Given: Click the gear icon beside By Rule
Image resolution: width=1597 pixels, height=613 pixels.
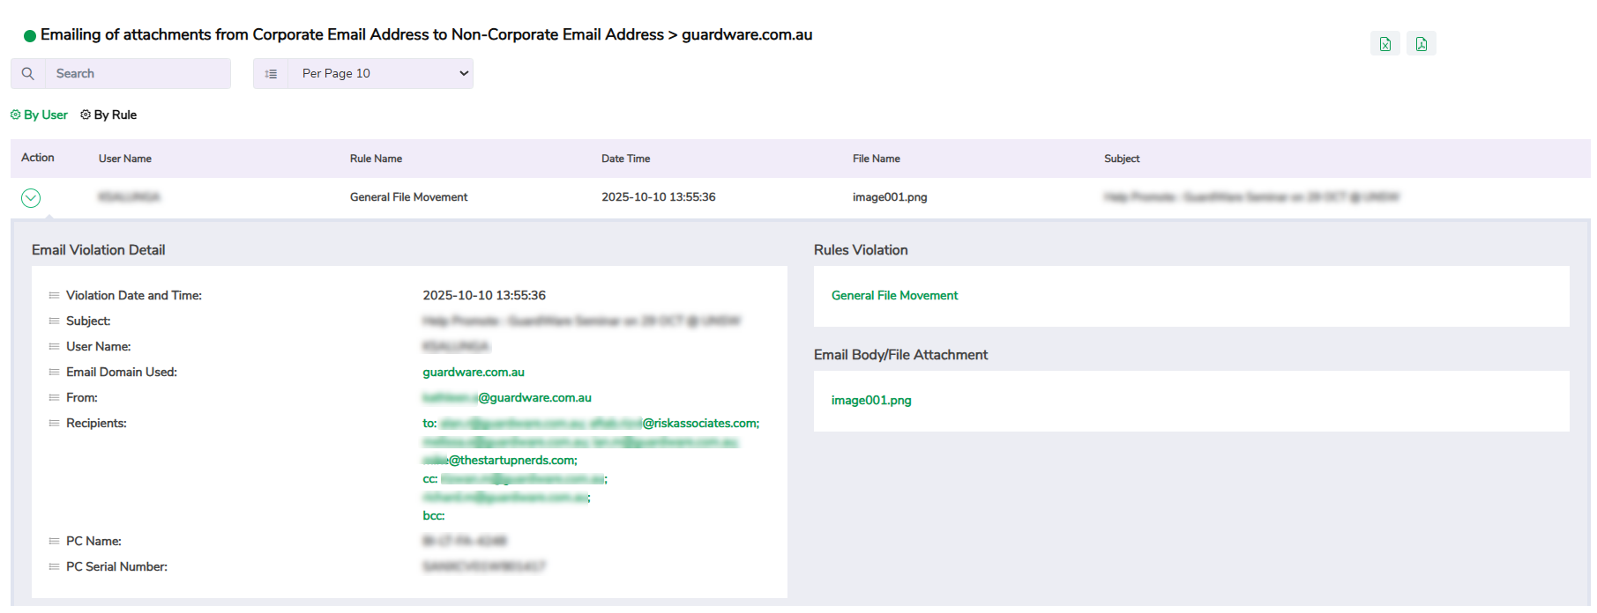Looking at the screenshot, I should click(85, 114).
